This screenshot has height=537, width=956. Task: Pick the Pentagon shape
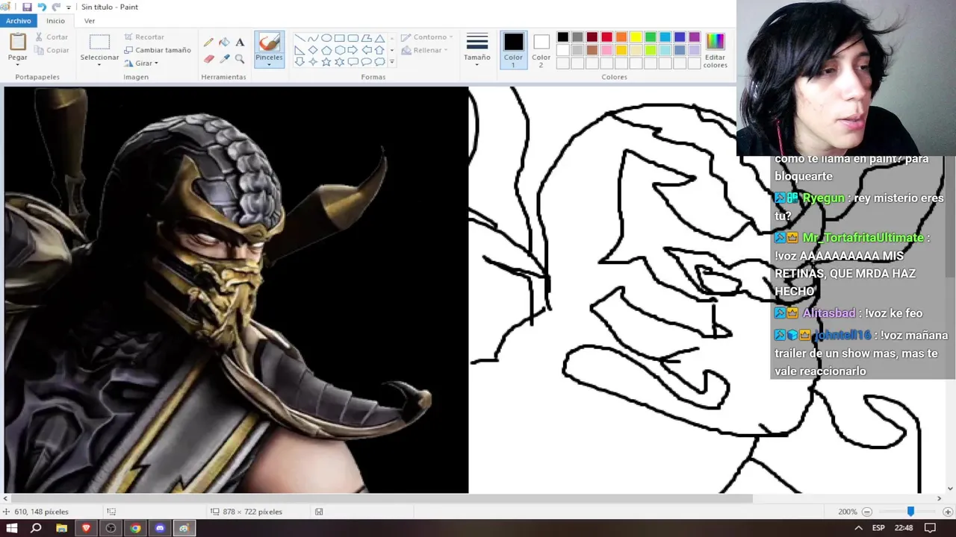click(x=326, y=50)
